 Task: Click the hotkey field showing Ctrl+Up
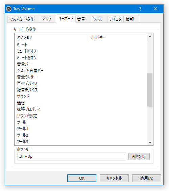point(72,157)
